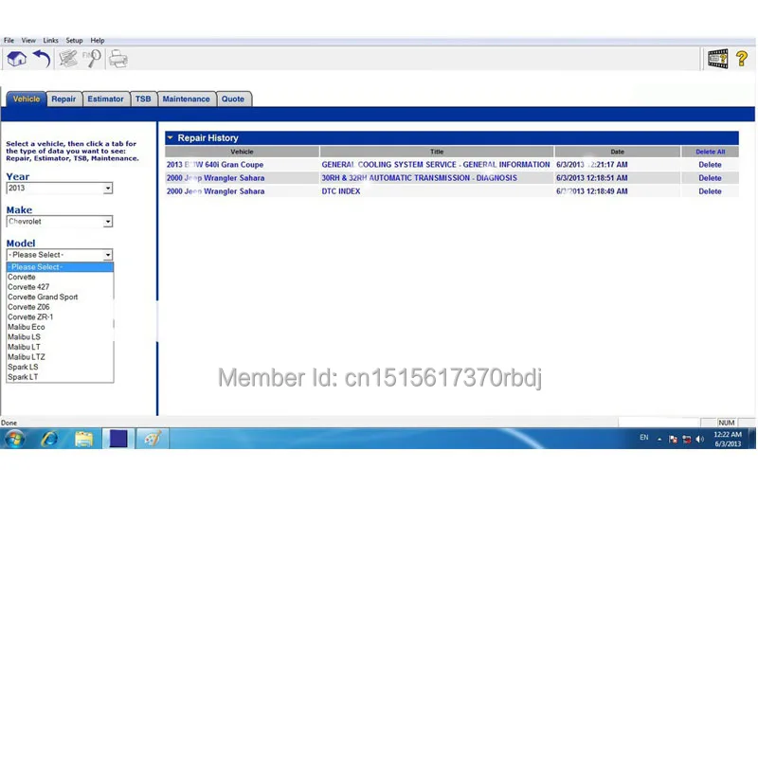Image resolution: width=758 pixels, height=758 pixels.
Task: Go to the Home icon in toolbar
Action: 17,59
